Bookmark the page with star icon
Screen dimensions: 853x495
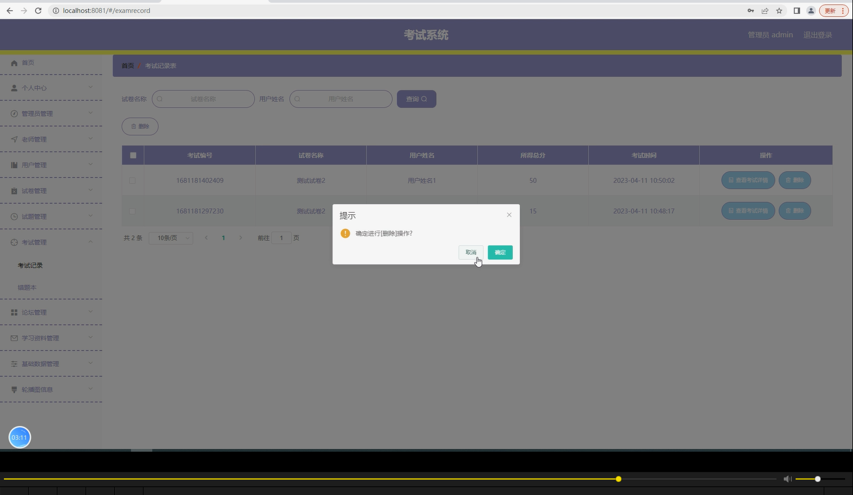tap(779, 11)
